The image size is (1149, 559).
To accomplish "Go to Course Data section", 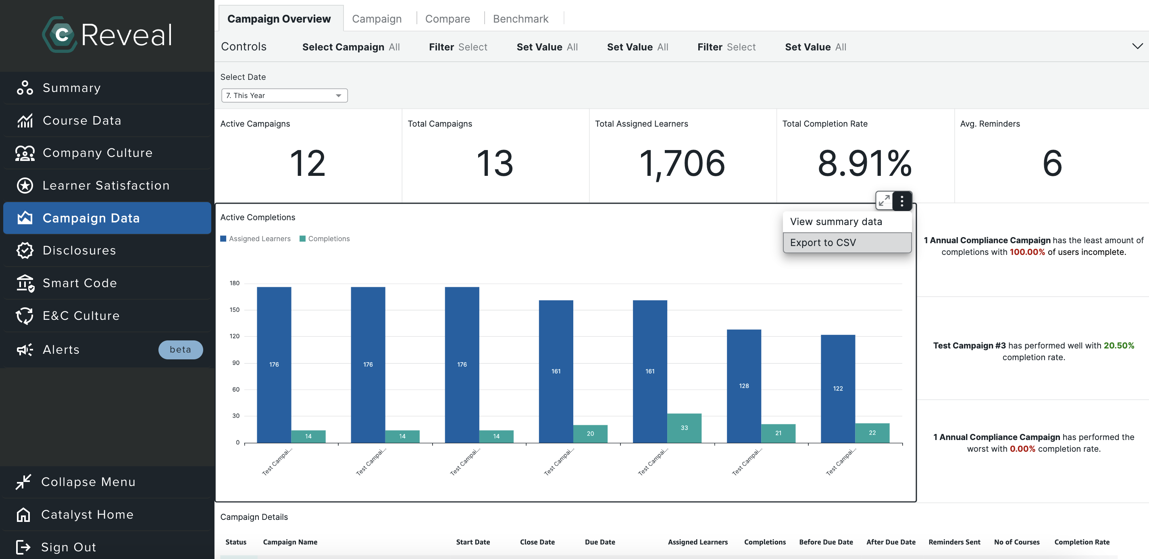I will [x=106, y=121].
